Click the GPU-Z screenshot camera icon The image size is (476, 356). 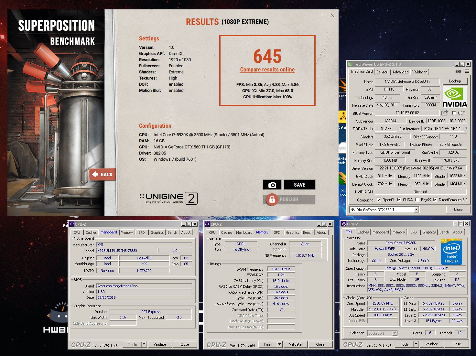(458, 71)
